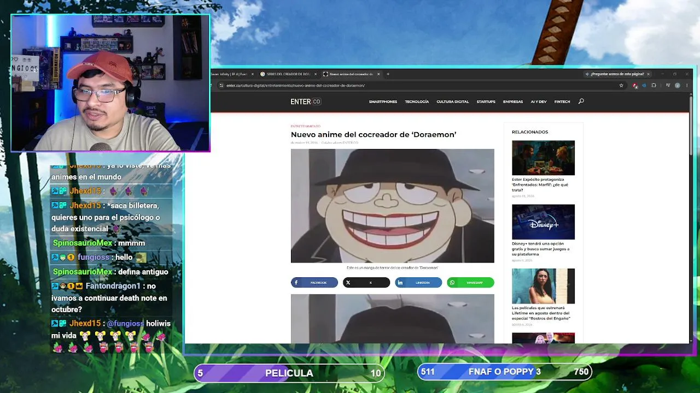The image size is (700, 393).
Task: Close the 'SERIES DEL CREADOR DE DOR' tab
Action: pos(315,74)
